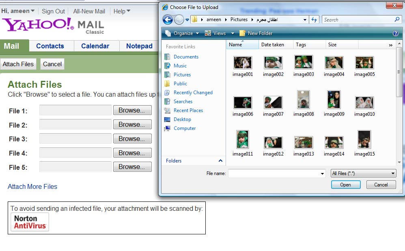
Task: Expand the Folders pane
Action: click(220, 161)
